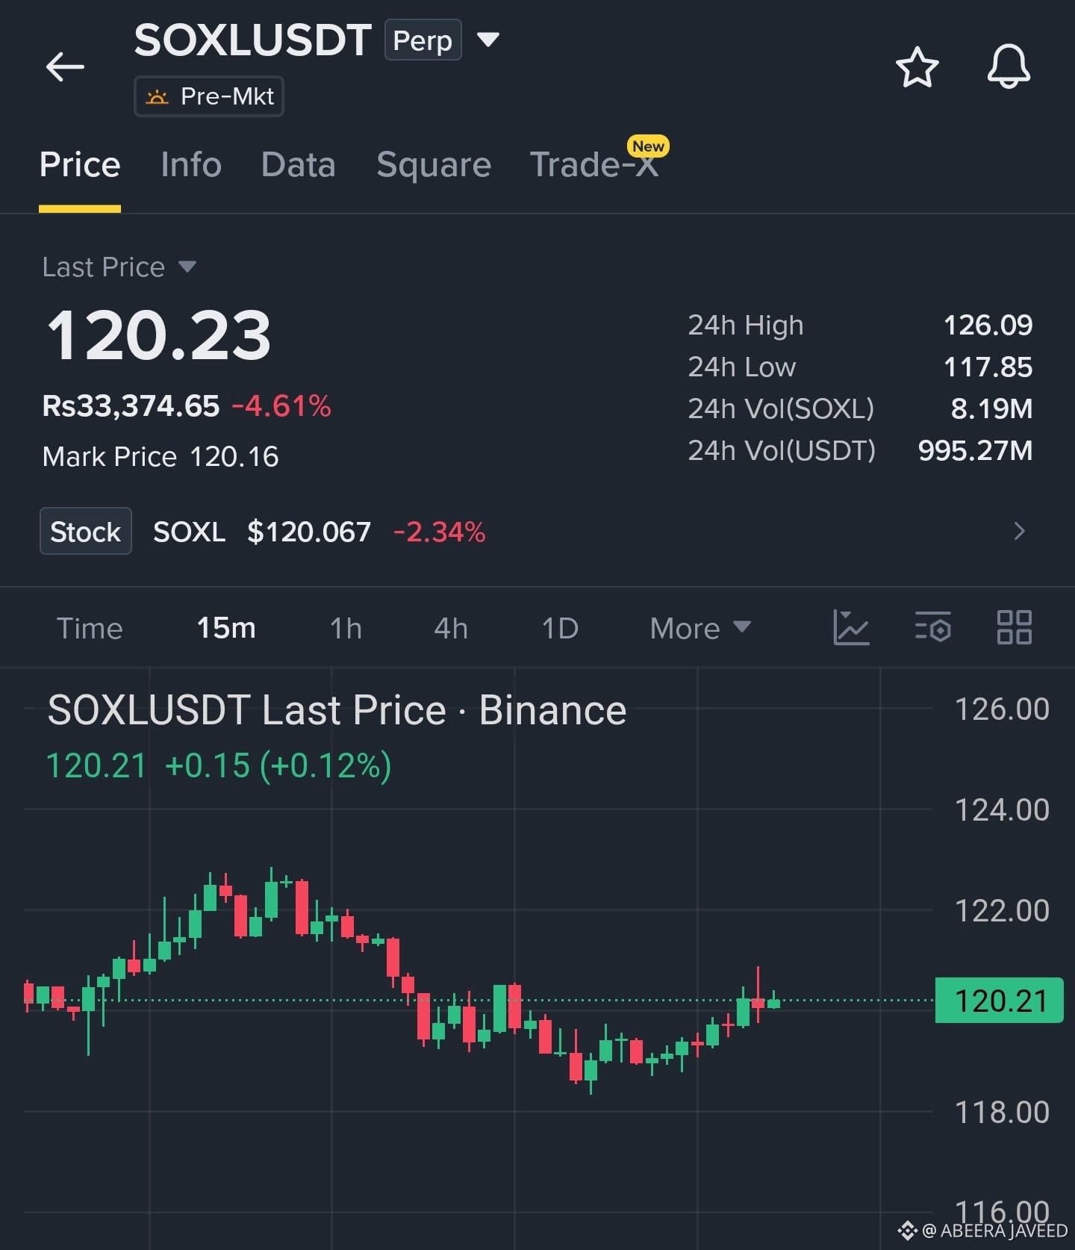Go back using the left arrow

pos(65,67)
